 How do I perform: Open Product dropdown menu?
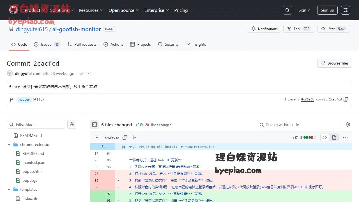tap(35, 10)
